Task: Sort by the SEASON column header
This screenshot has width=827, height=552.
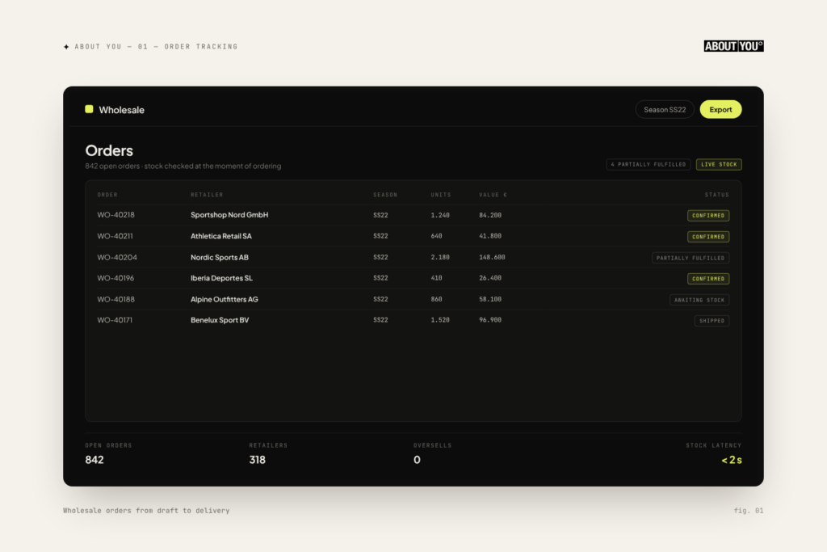Action: 385,195
